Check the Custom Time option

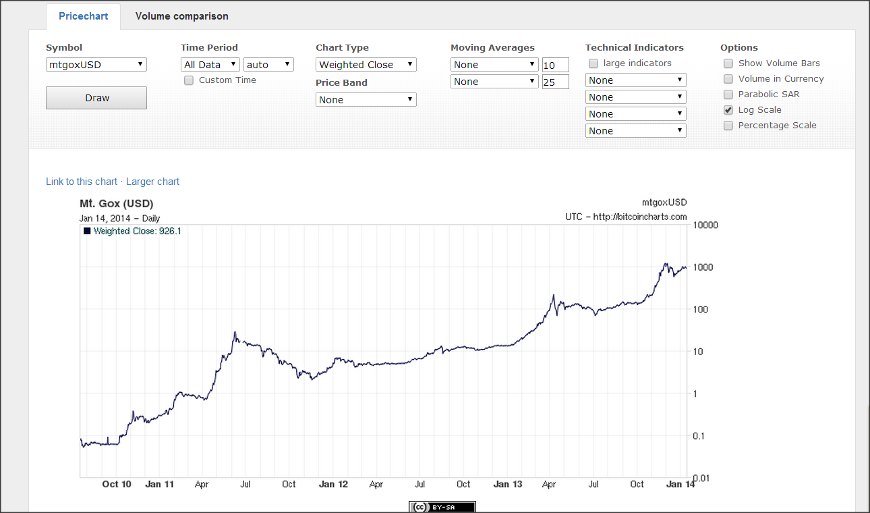point(189,80)
